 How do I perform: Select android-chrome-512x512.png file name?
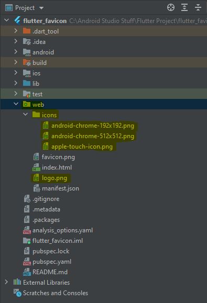[x=93, y=136]
